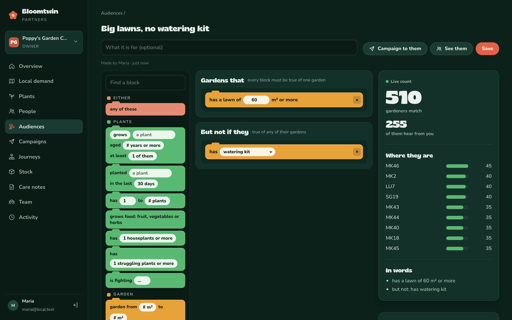The height and width of the screenshot is (320, 512).
Task: Click the 'What it is for' description field
Action: click(x=229, y=47)
